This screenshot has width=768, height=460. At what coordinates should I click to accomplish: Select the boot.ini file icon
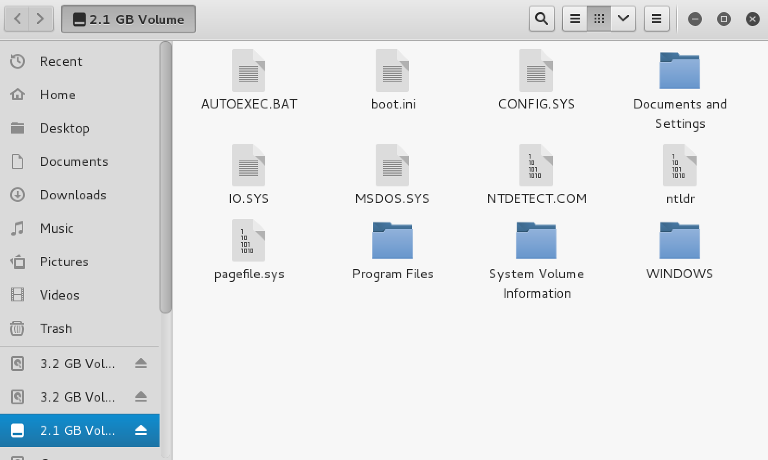pyautogui.click(x=392, y=70)
